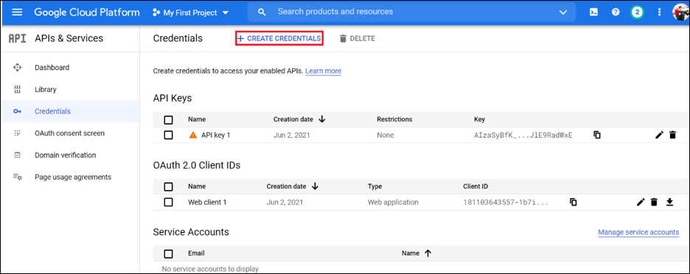690x274 pixels.
Task: Click the Credentials key icon in sidebar
Action: coord(17,111)
